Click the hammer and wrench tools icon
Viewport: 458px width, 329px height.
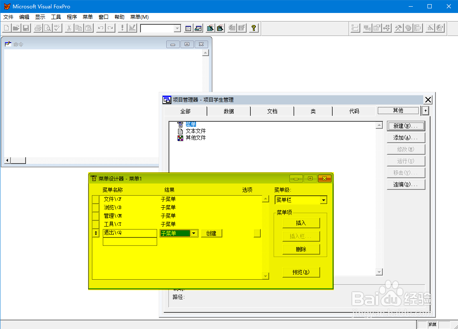[x=398, y=28]
